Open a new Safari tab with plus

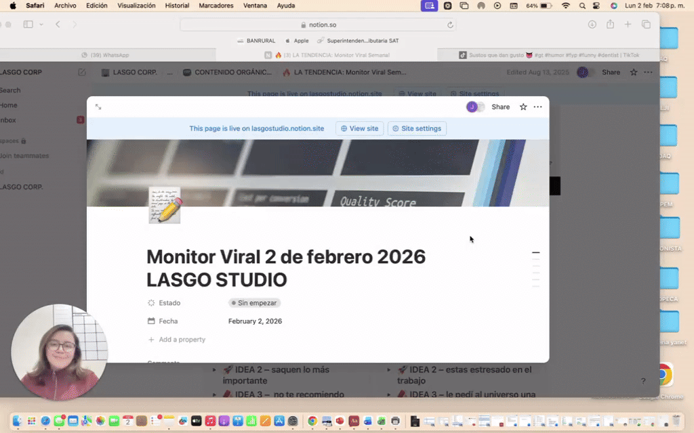click(628, 25)
